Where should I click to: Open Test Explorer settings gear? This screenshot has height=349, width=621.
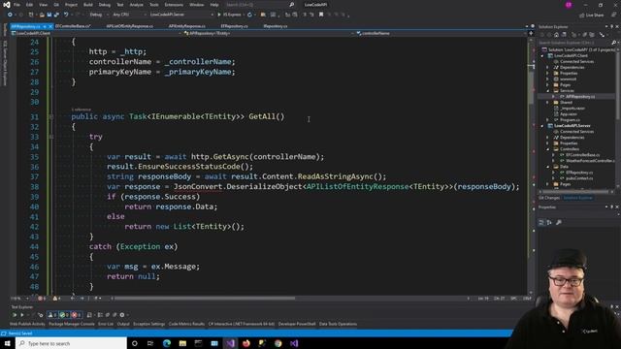click(122, 315)
